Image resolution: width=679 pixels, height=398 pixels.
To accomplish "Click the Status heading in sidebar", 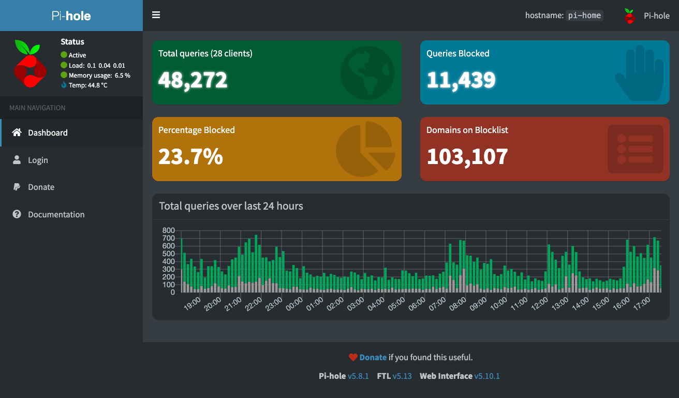I will (x=72, y=42).
